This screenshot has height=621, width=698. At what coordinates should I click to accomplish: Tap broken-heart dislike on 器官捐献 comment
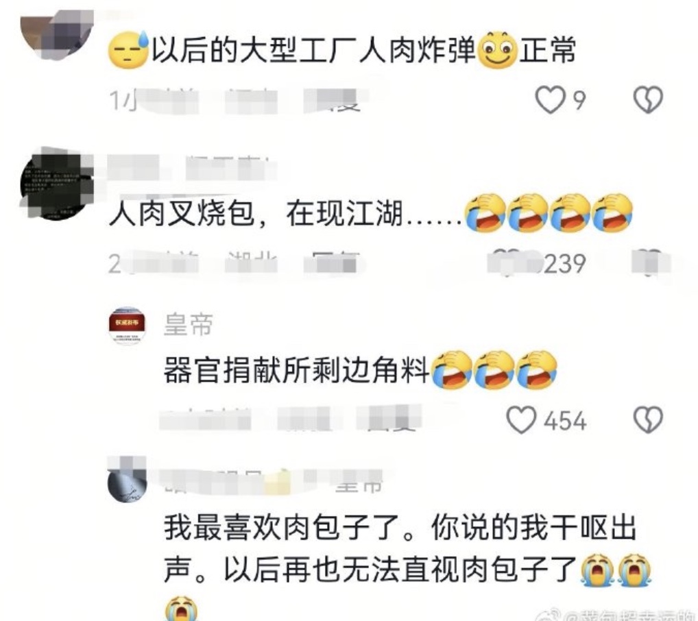pos(648,419)
